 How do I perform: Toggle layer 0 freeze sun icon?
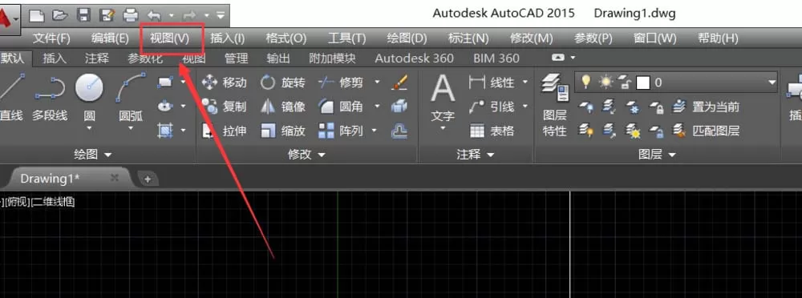[x=606, y=82]
